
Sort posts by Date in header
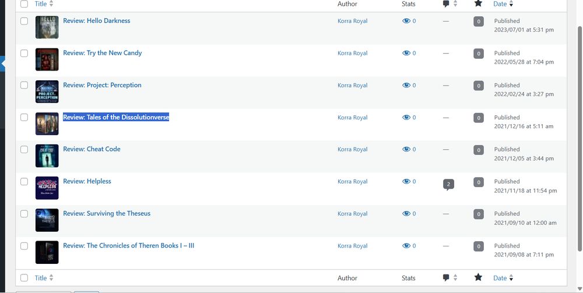tap(503, 3)
